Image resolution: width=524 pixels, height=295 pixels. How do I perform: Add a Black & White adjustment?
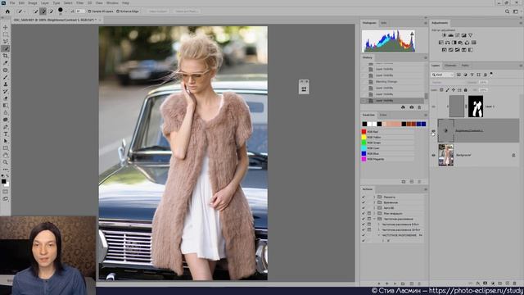tap(454, 43)
